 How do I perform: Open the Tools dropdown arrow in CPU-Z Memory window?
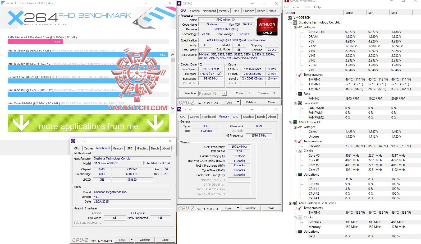[x=237, y=208]
